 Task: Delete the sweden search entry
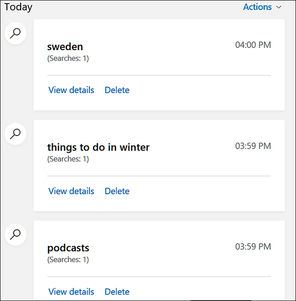[117, 90]
